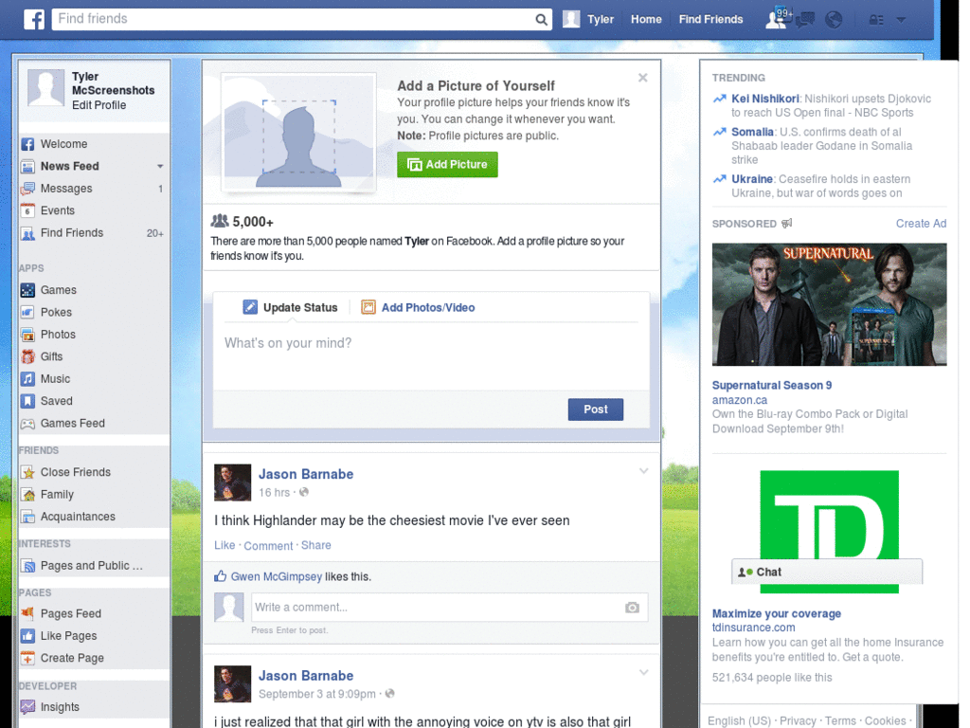Click the Insights chart icon
This screenshot has width=970, height=728.
click(27, 707)
